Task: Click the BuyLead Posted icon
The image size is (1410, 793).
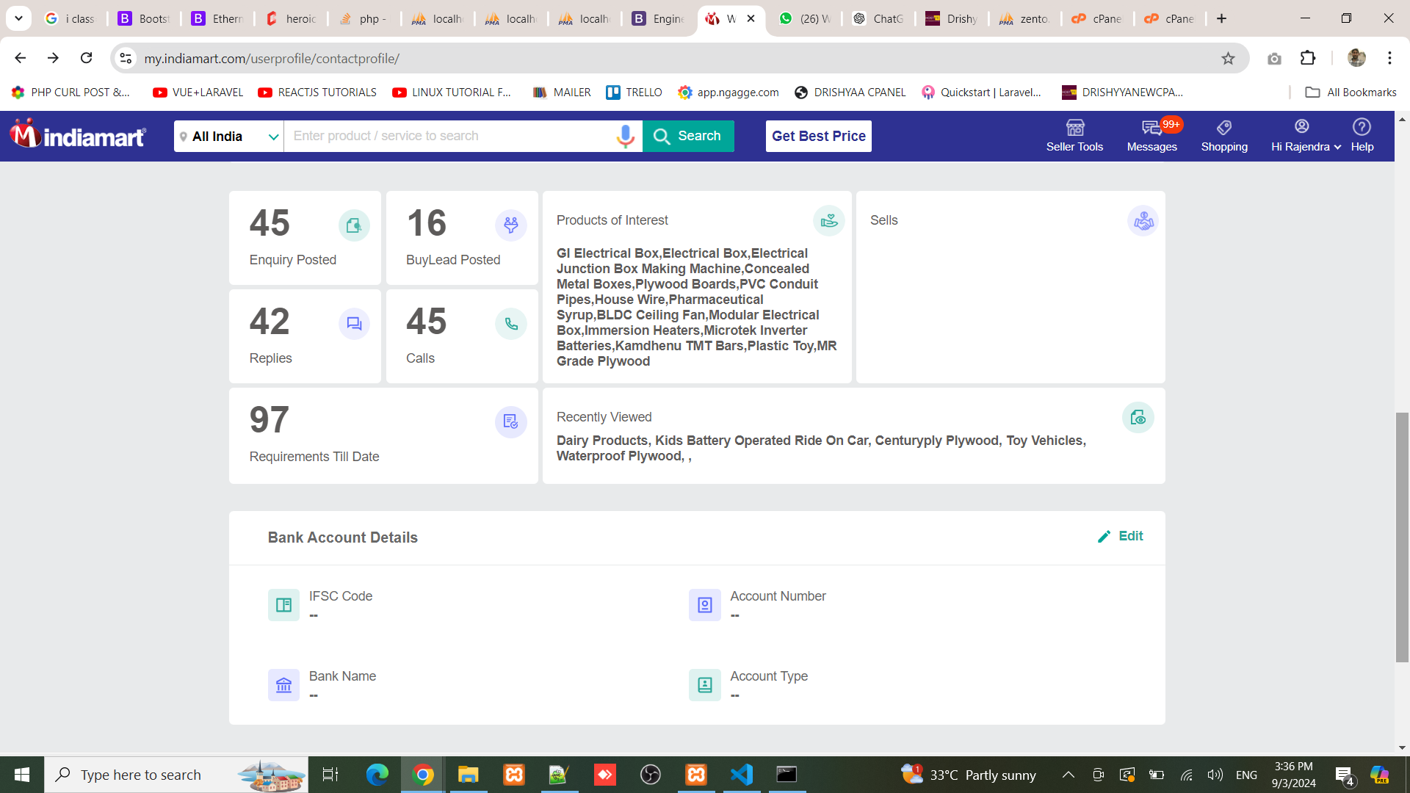Action: coord(510,225)
